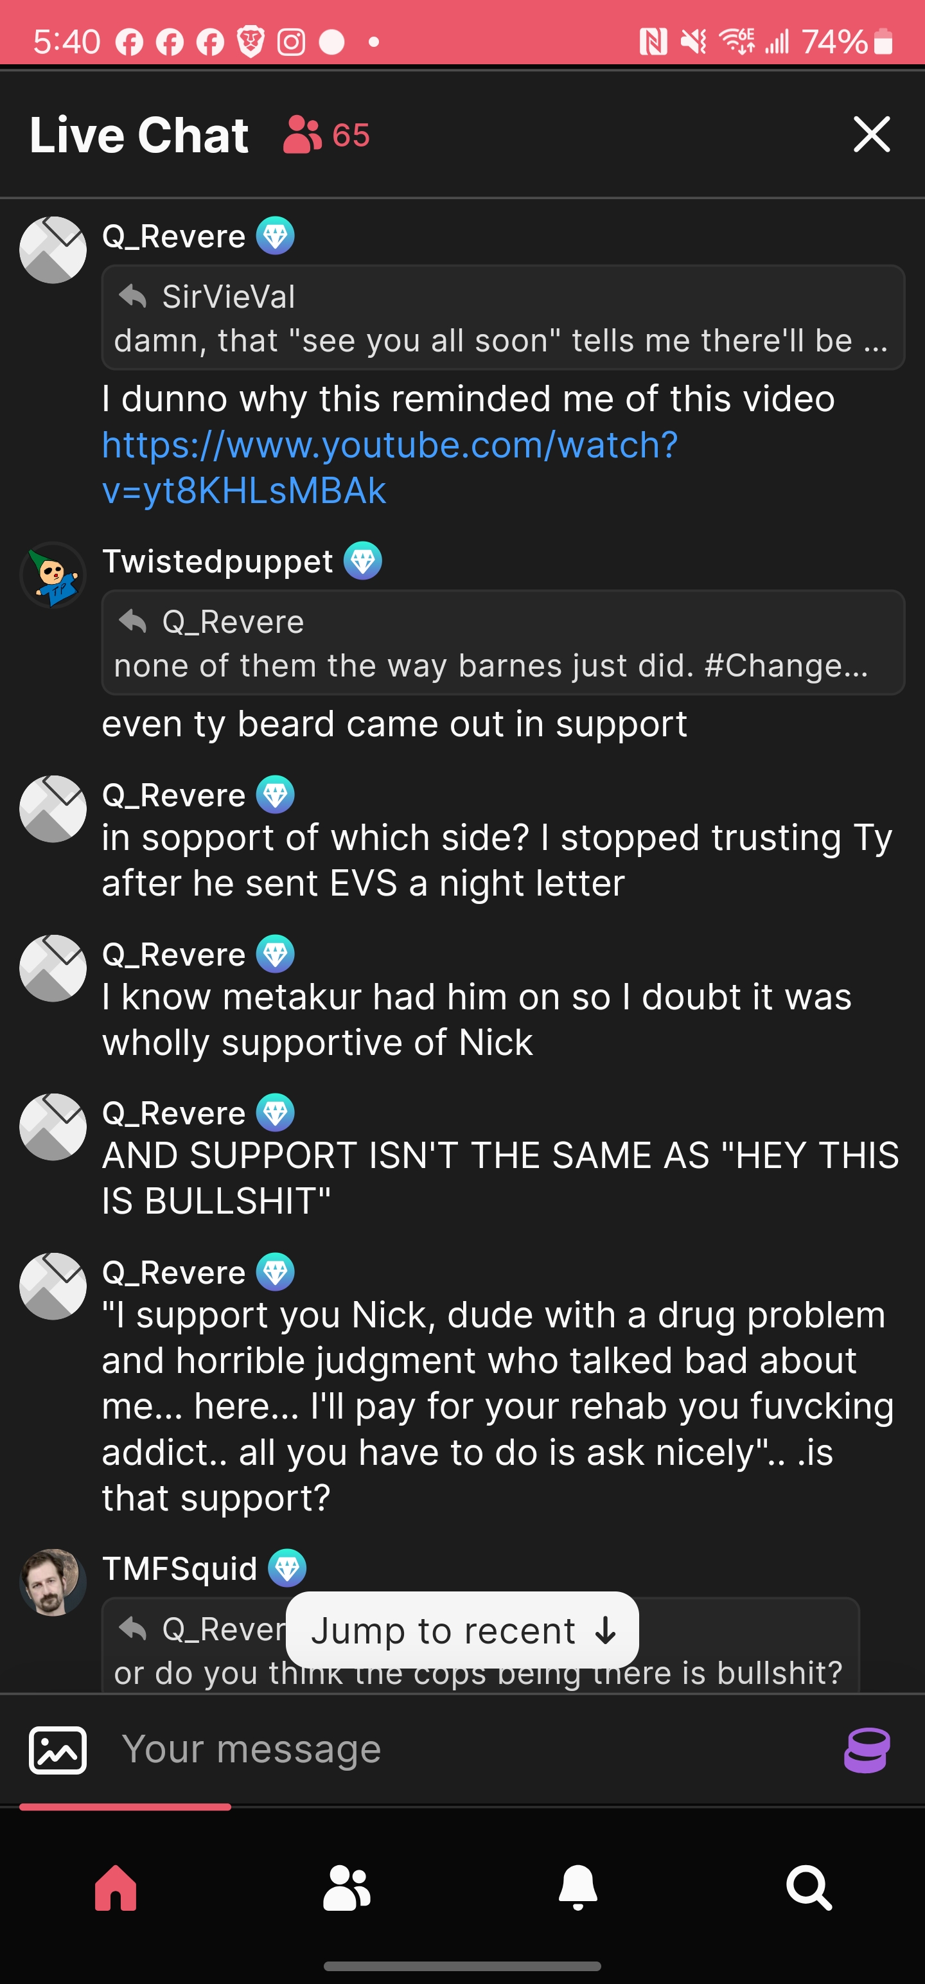
Task: Tap the Twistedpuppet username
Action: (218, 561)
